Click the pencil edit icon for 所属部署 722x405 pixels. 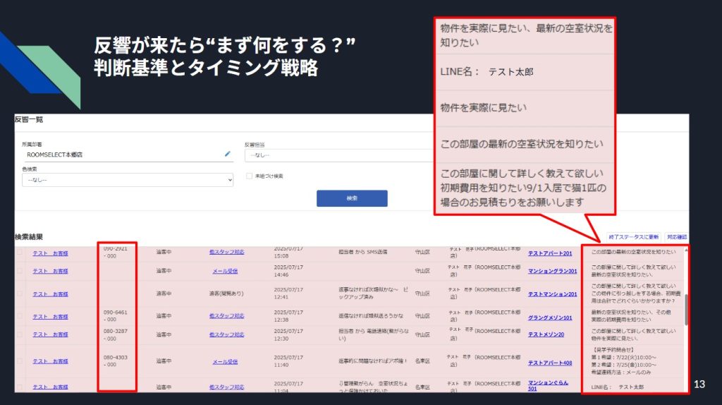point(228,154)
